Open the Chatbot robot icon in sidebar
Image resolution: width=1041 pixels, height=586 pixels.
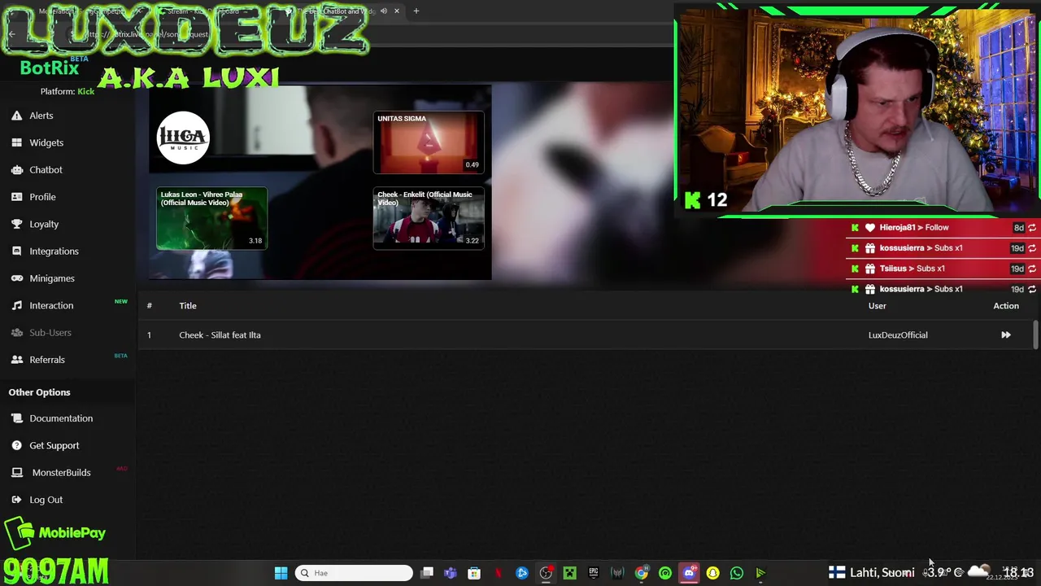coord(16,169)
